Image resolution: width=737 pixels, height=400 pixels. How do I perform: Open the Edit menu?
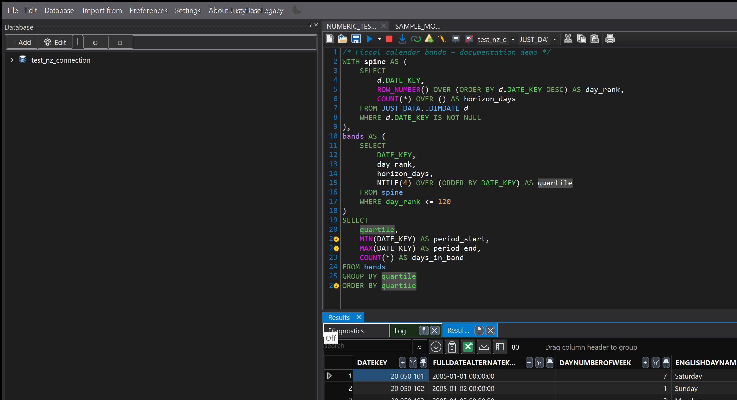[31, 10]
